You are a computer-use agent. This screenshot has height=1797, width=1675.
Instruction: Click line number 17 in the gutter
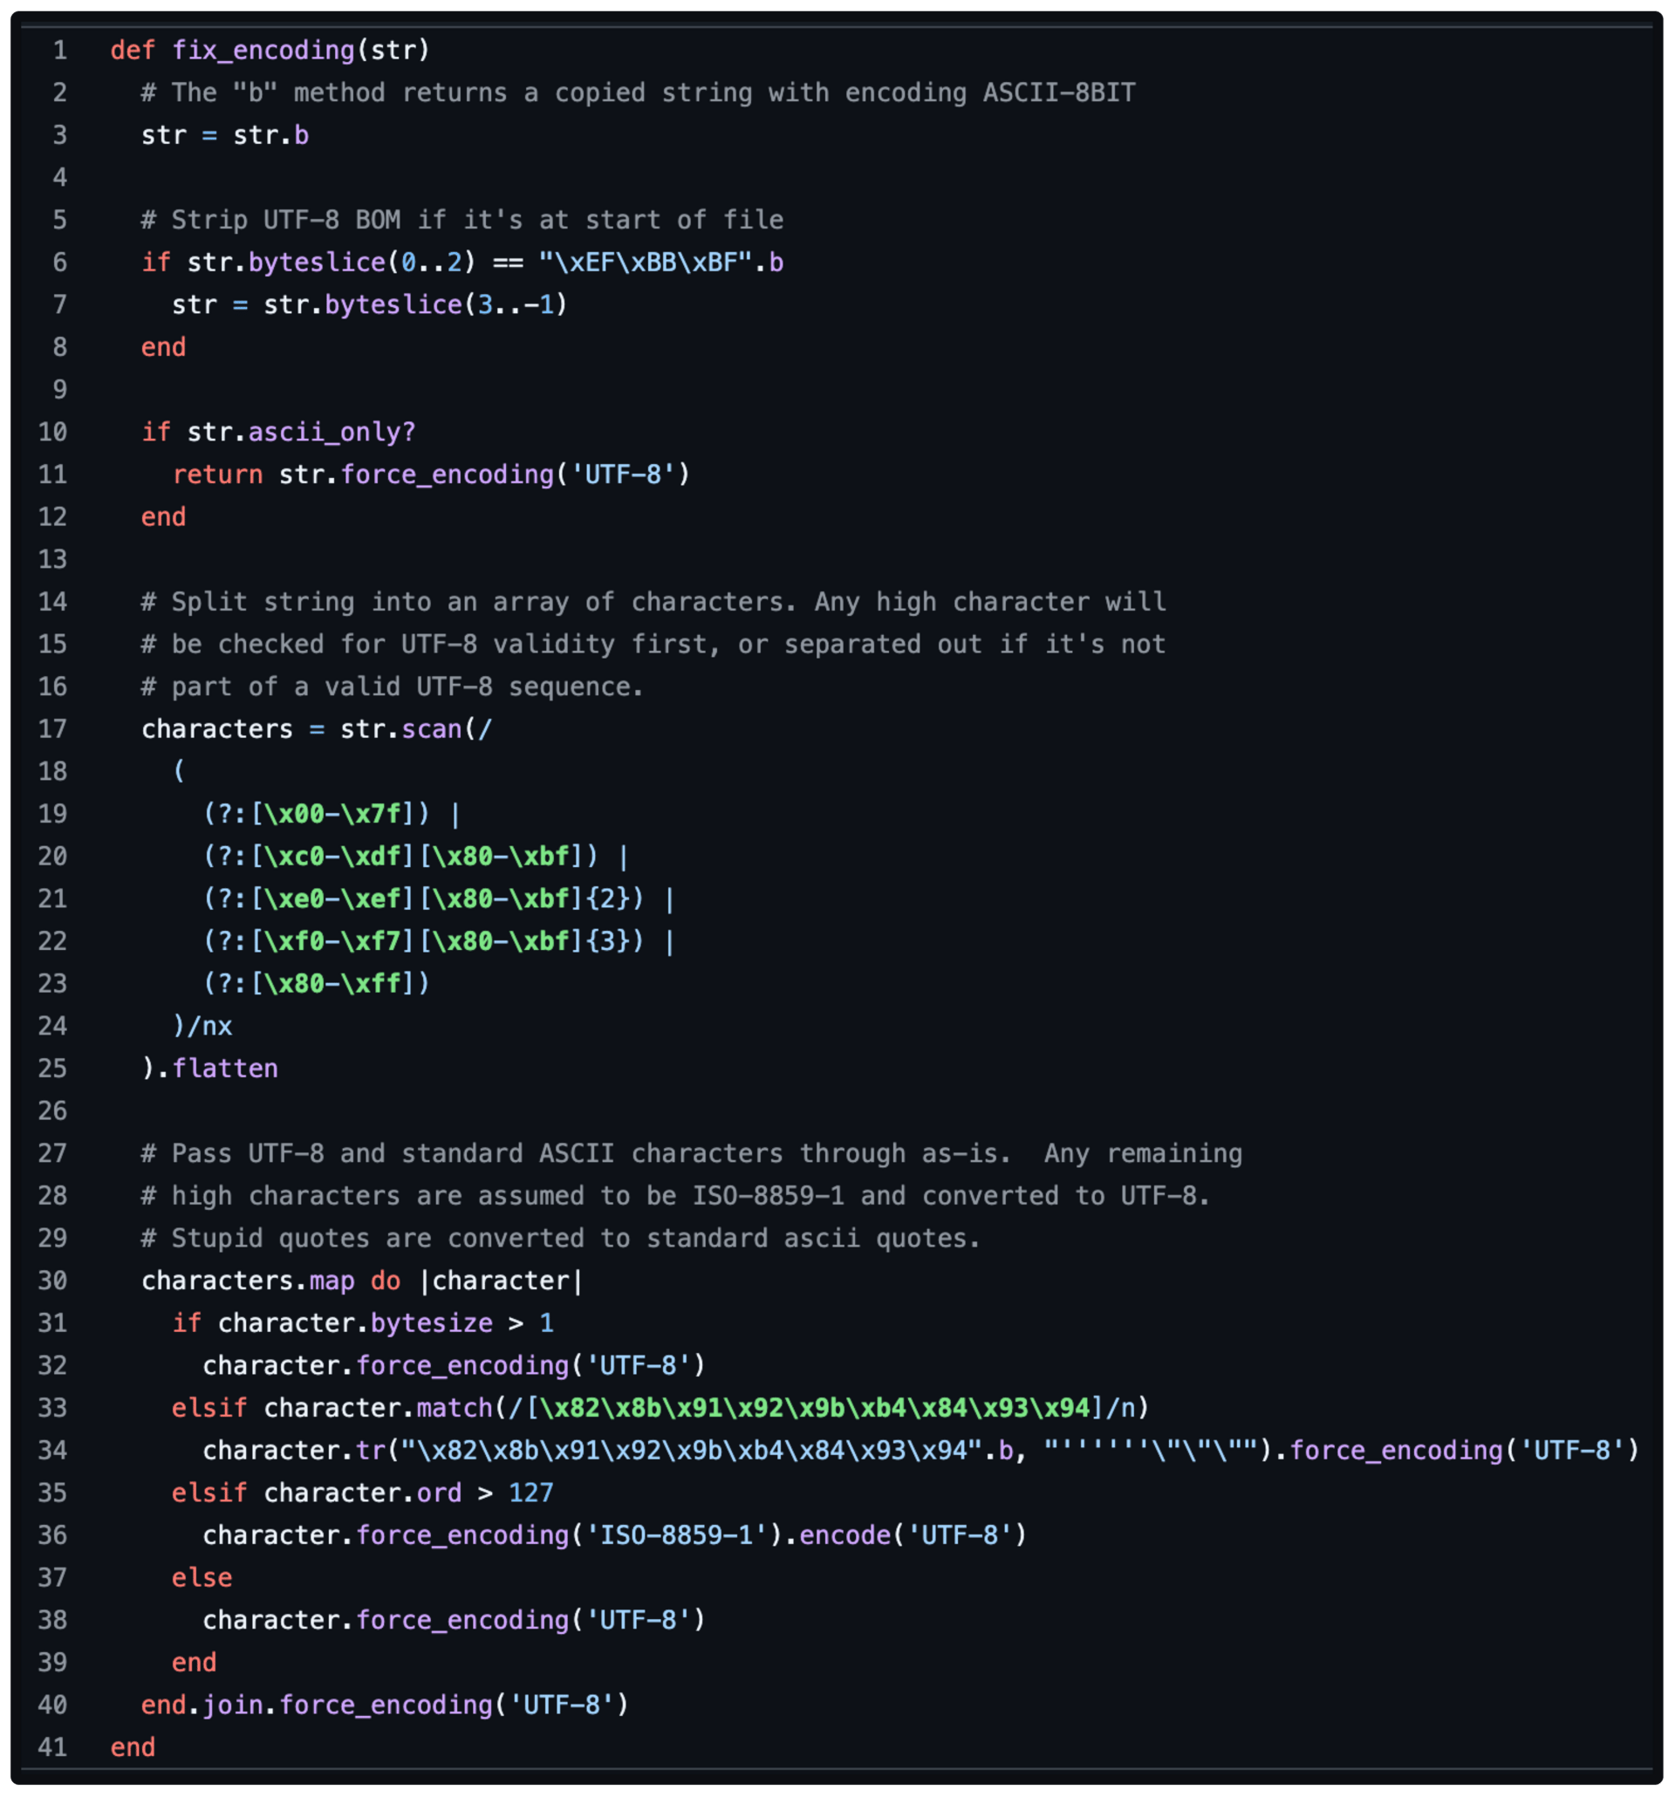tap(52, 728)
